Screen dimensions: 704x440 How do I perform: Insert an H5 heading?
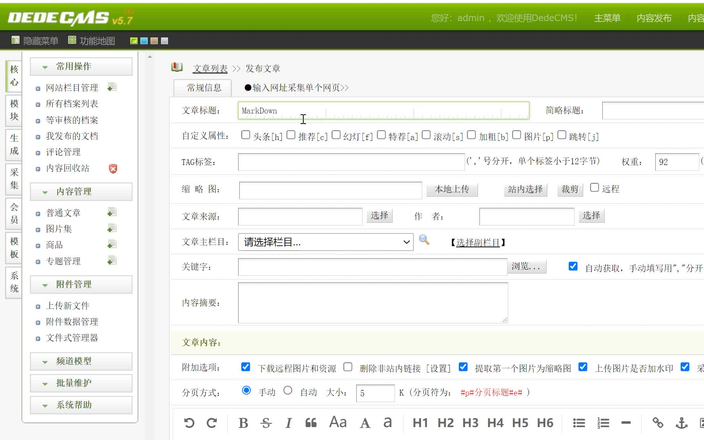point(520,423)
